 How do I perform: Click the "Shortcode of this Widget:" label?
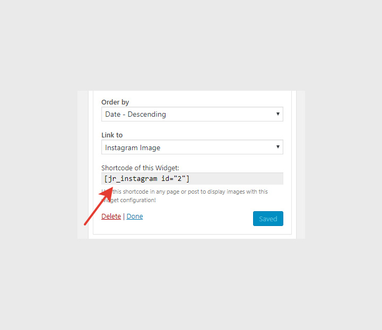(x=140, y=168)
